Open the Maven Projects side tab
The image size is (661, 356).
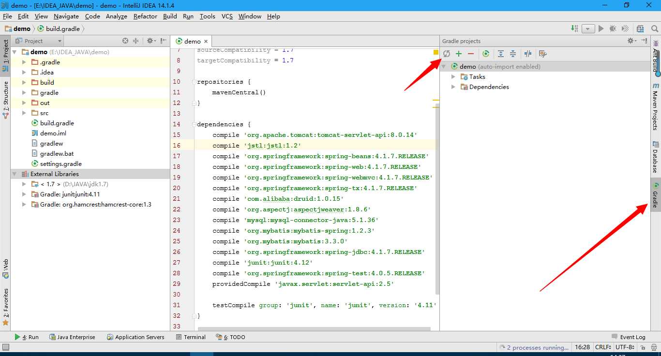tap(656, 106)
